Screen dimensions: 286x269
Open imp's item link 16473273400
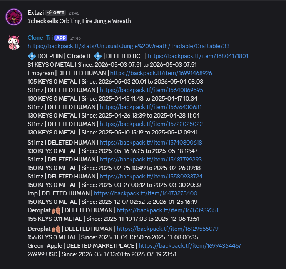146,193
